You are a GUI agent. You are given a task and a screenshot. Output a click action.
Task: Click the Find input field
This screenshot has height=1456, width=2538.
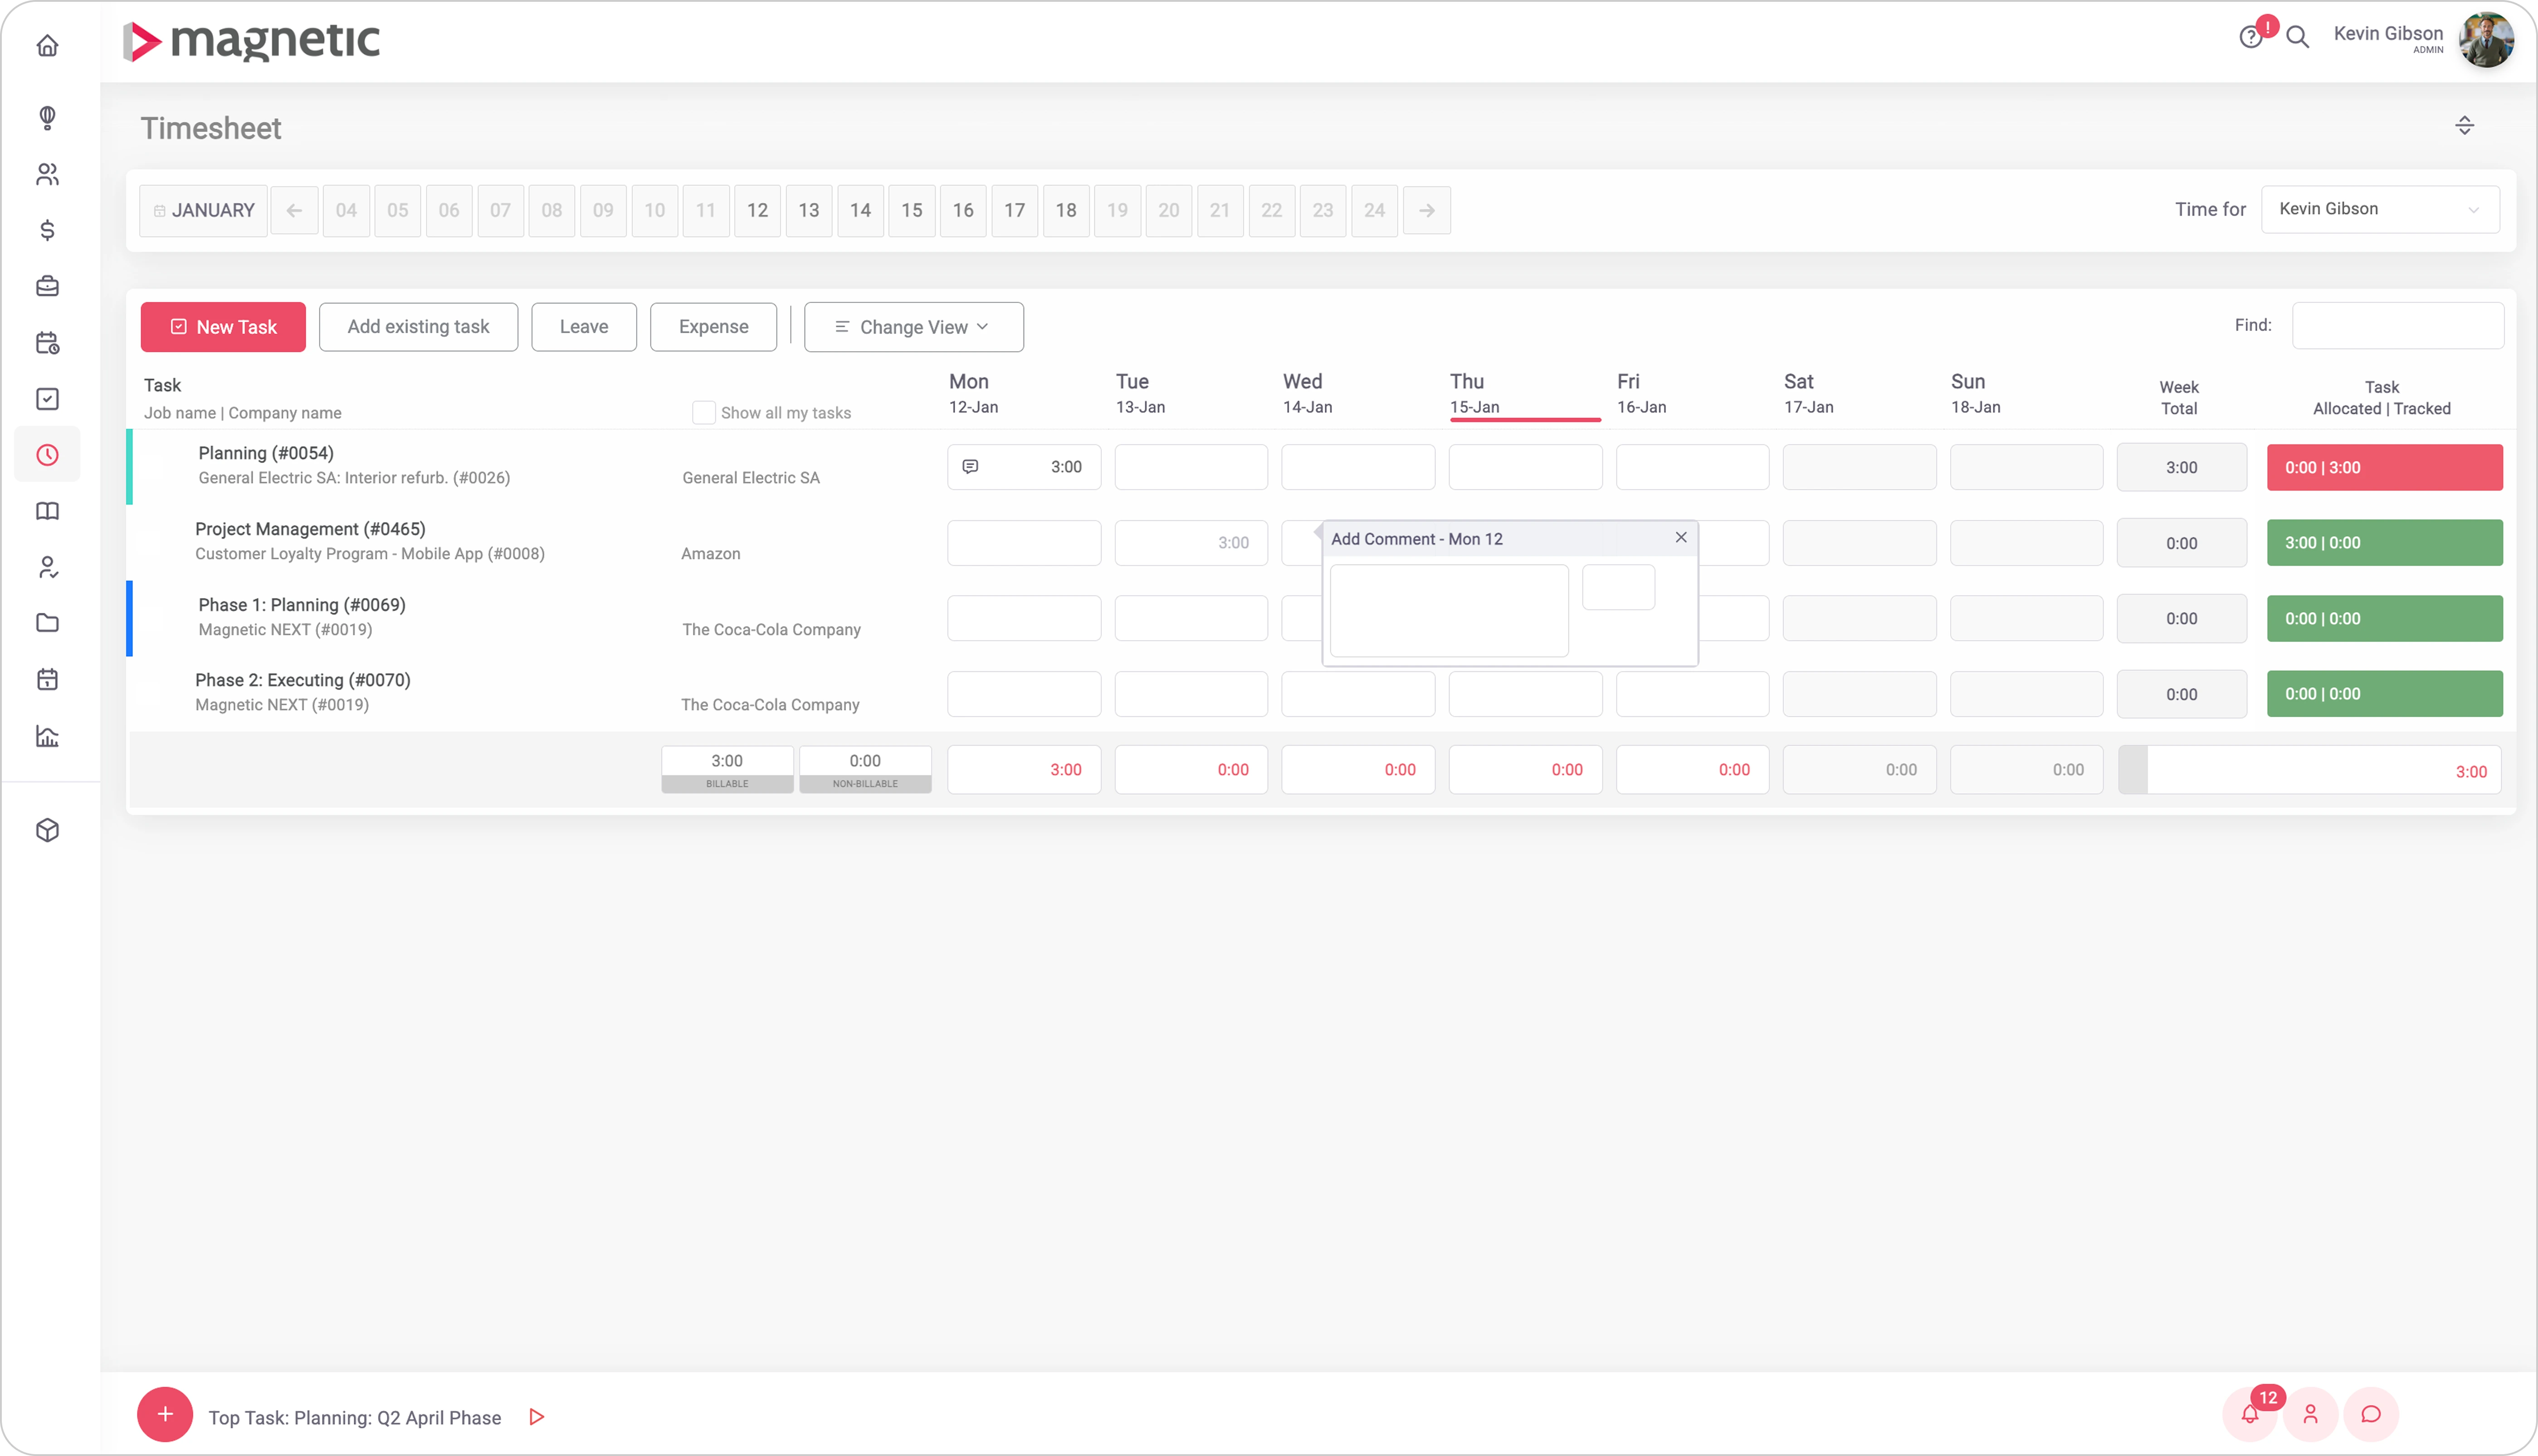(x=2397, y=326)
